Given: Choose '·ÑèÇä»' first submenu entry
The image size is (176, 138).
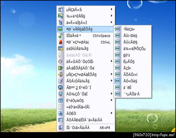Looking at the screenshot, I should tap(129, 29).
